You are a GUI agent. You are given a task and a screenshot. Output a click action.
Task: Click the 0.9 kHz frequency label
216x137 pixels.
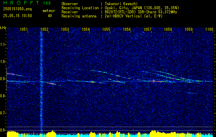3,79
